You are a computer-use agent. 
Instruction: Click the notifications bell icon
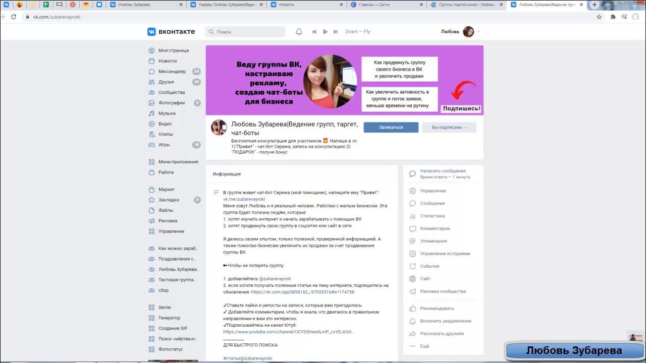tap(299, 31)
